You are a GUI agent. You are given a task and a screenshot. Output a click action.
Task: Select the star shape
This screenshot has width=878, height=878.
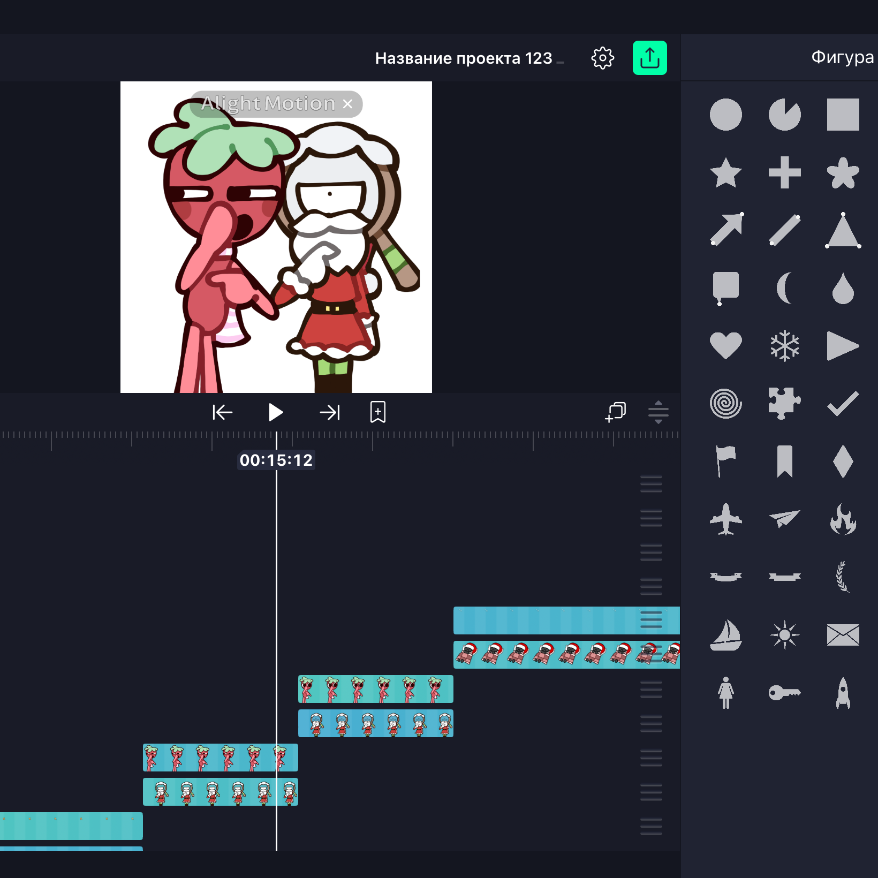725,173
